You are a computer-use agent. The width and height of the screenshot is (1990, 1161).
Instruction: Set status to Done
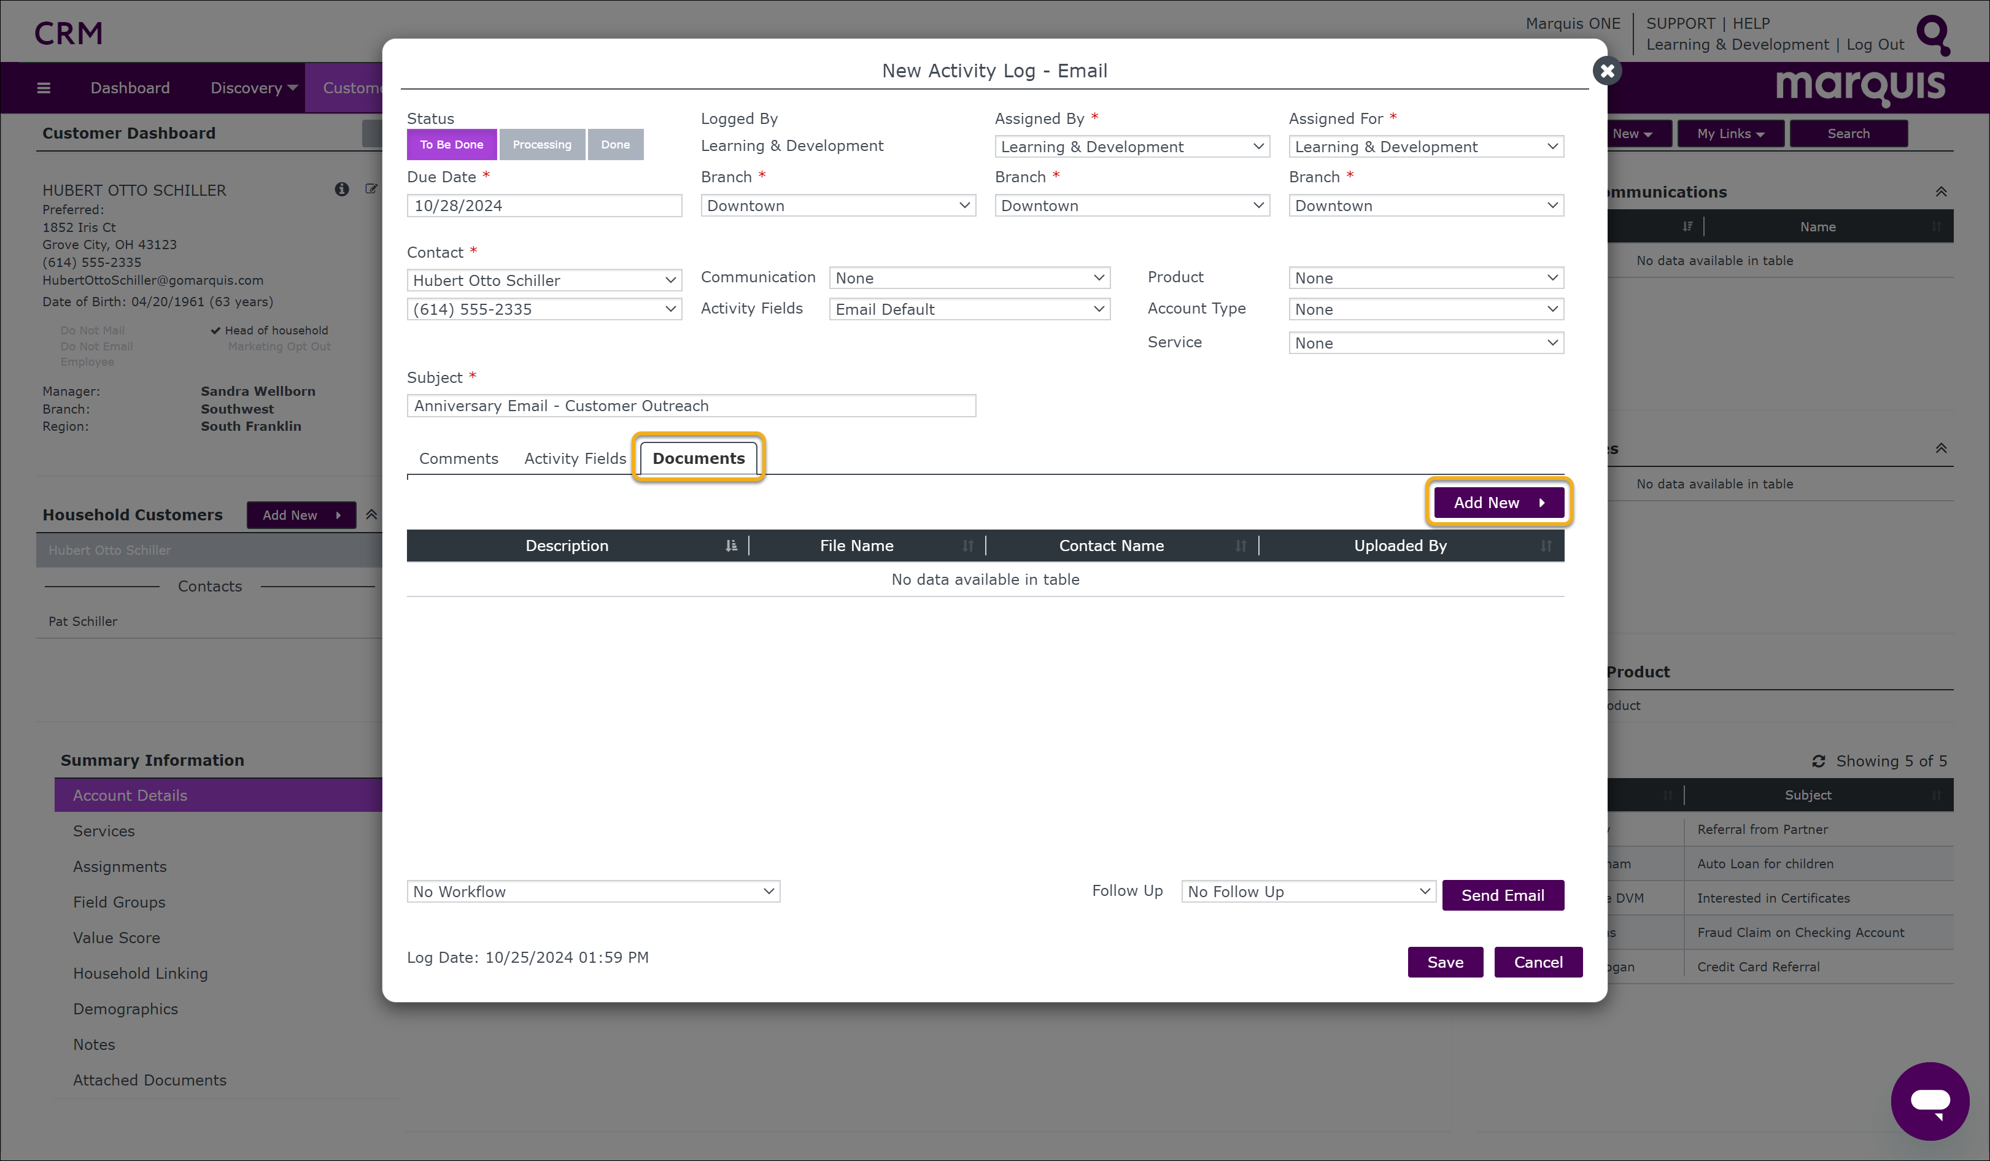(x=615, y=144)
